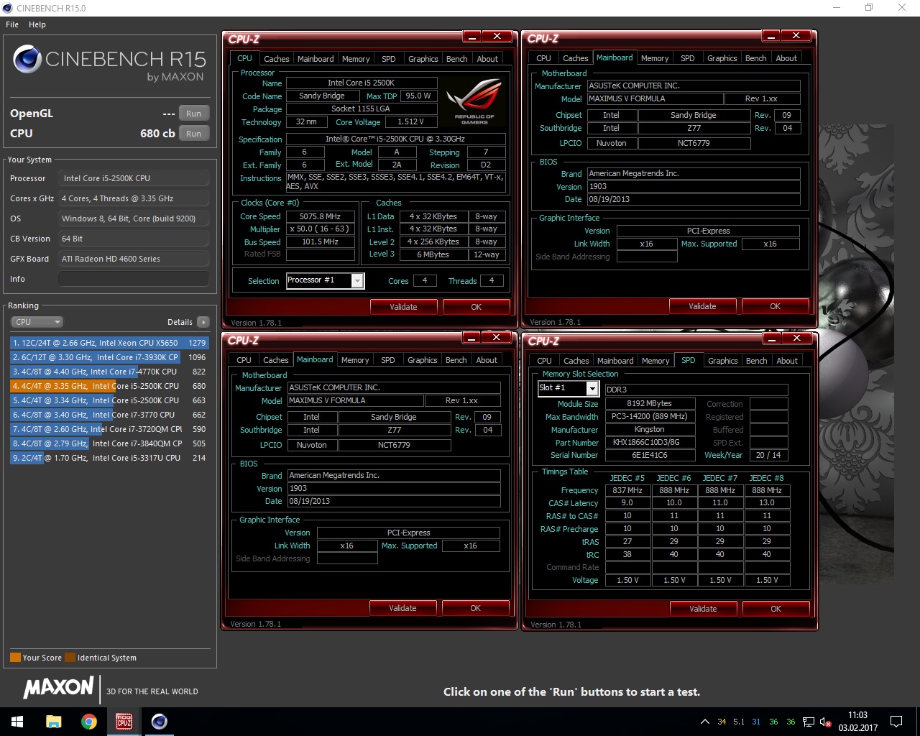Screen dimensions: 920x736
Task: Click OK in the SPD window
Action: 776,609
